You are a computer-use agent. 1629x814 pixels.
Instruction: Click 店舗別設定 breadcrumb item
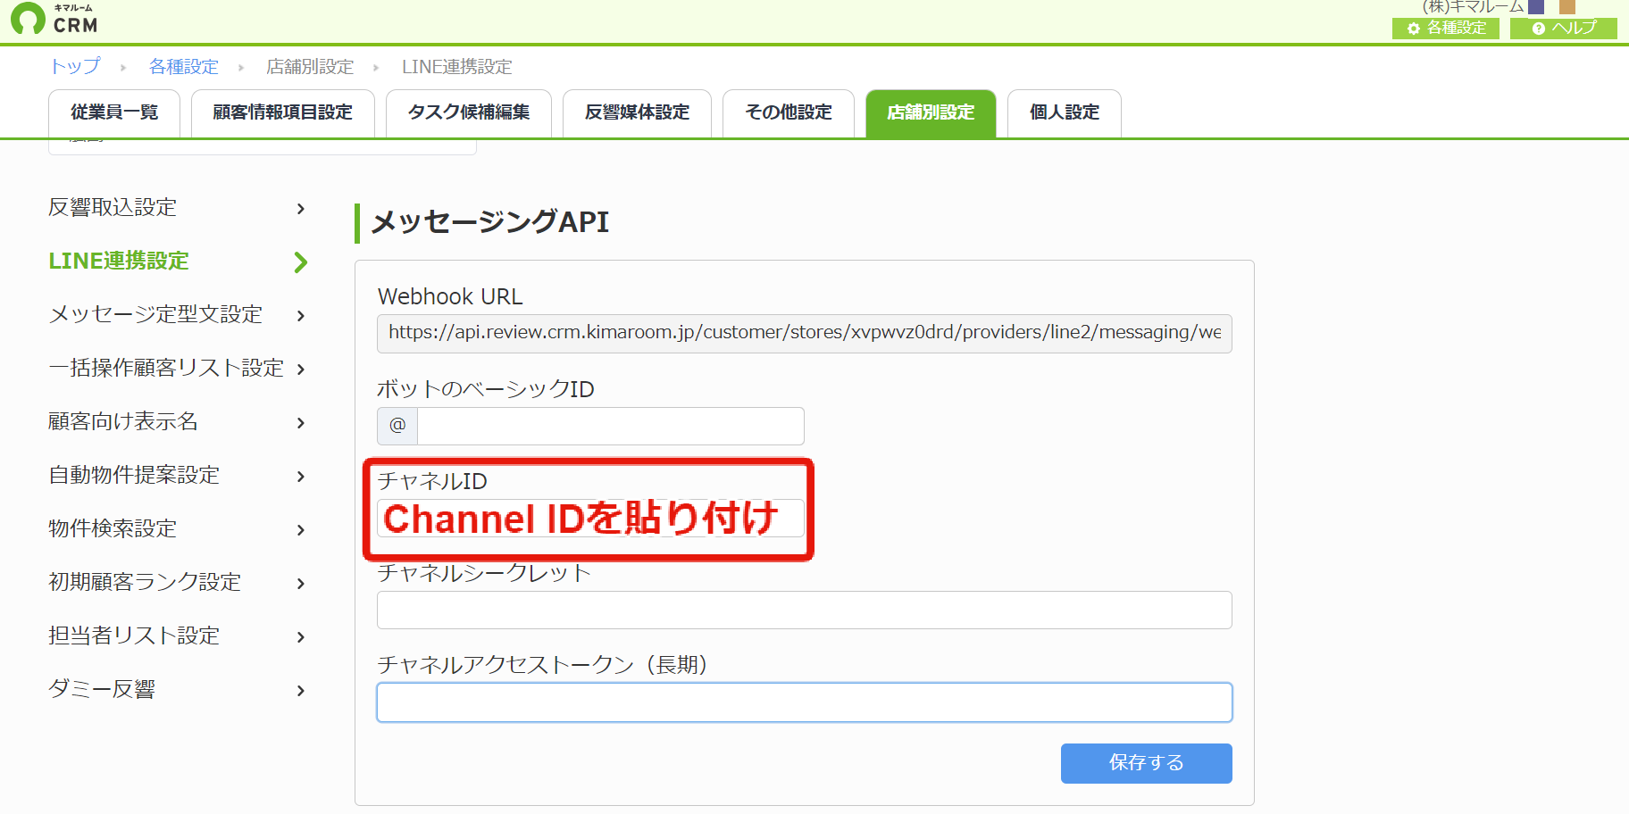coord(310,66)
